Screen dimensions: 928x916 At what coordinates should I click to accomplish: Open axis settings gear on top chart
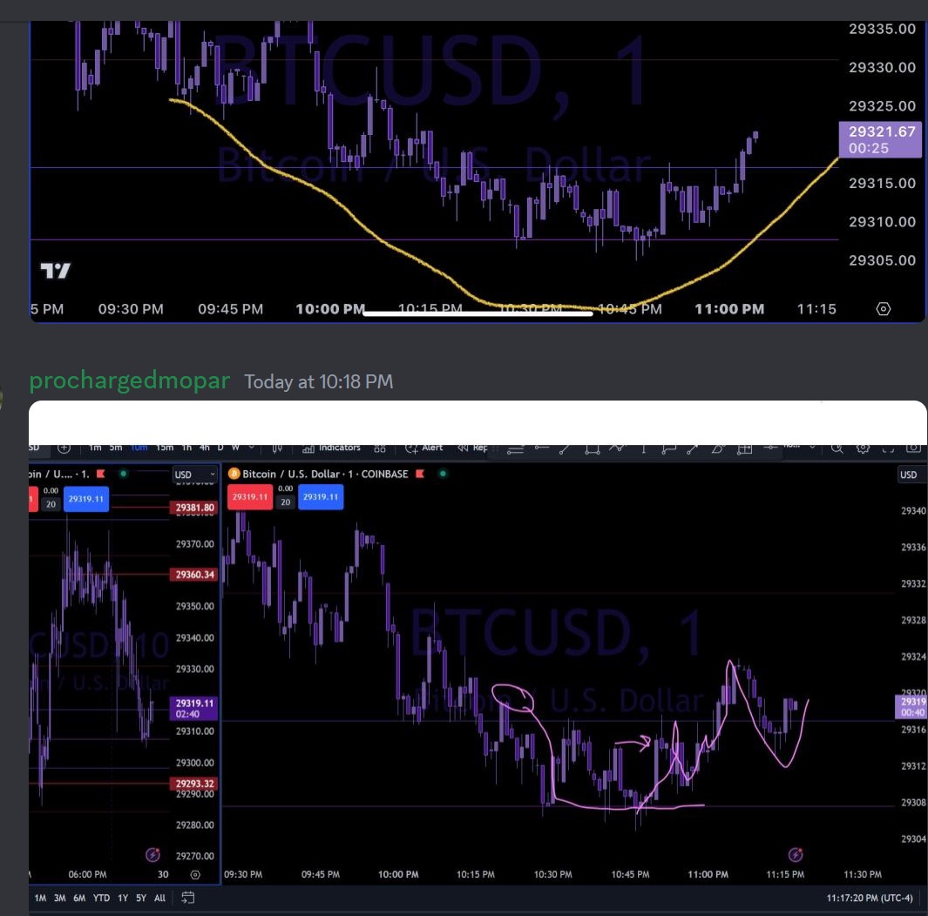(x=883, y=309)
